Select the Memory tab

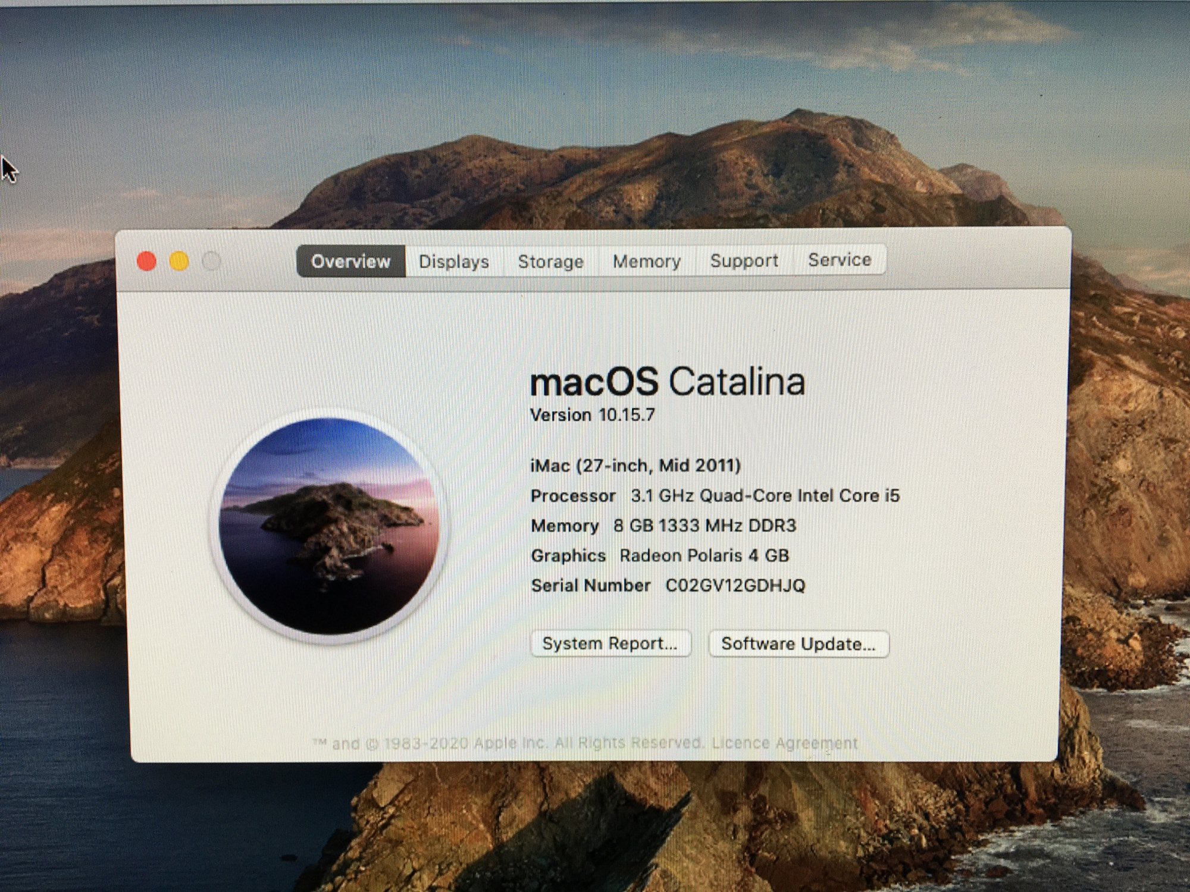[x=647, y=261]
